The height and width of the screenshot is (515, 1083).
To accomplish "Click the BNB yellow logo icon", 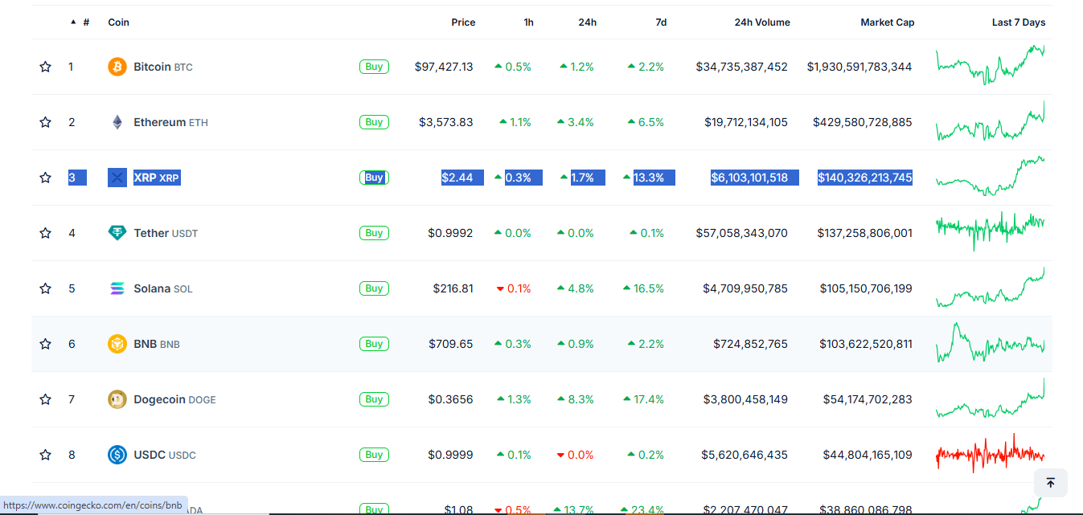I will pyautogui.click(x=117, y=344).
